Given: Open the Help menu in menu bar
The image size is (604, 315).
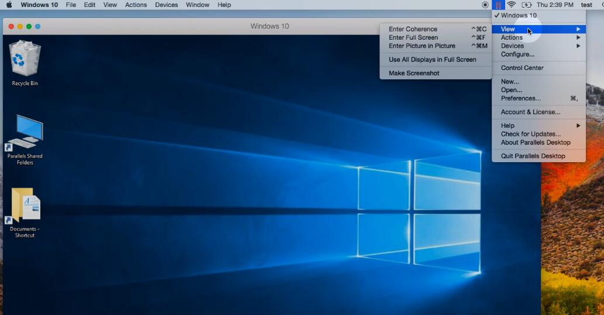Looking at the screenshot, I should click(224, 5).
